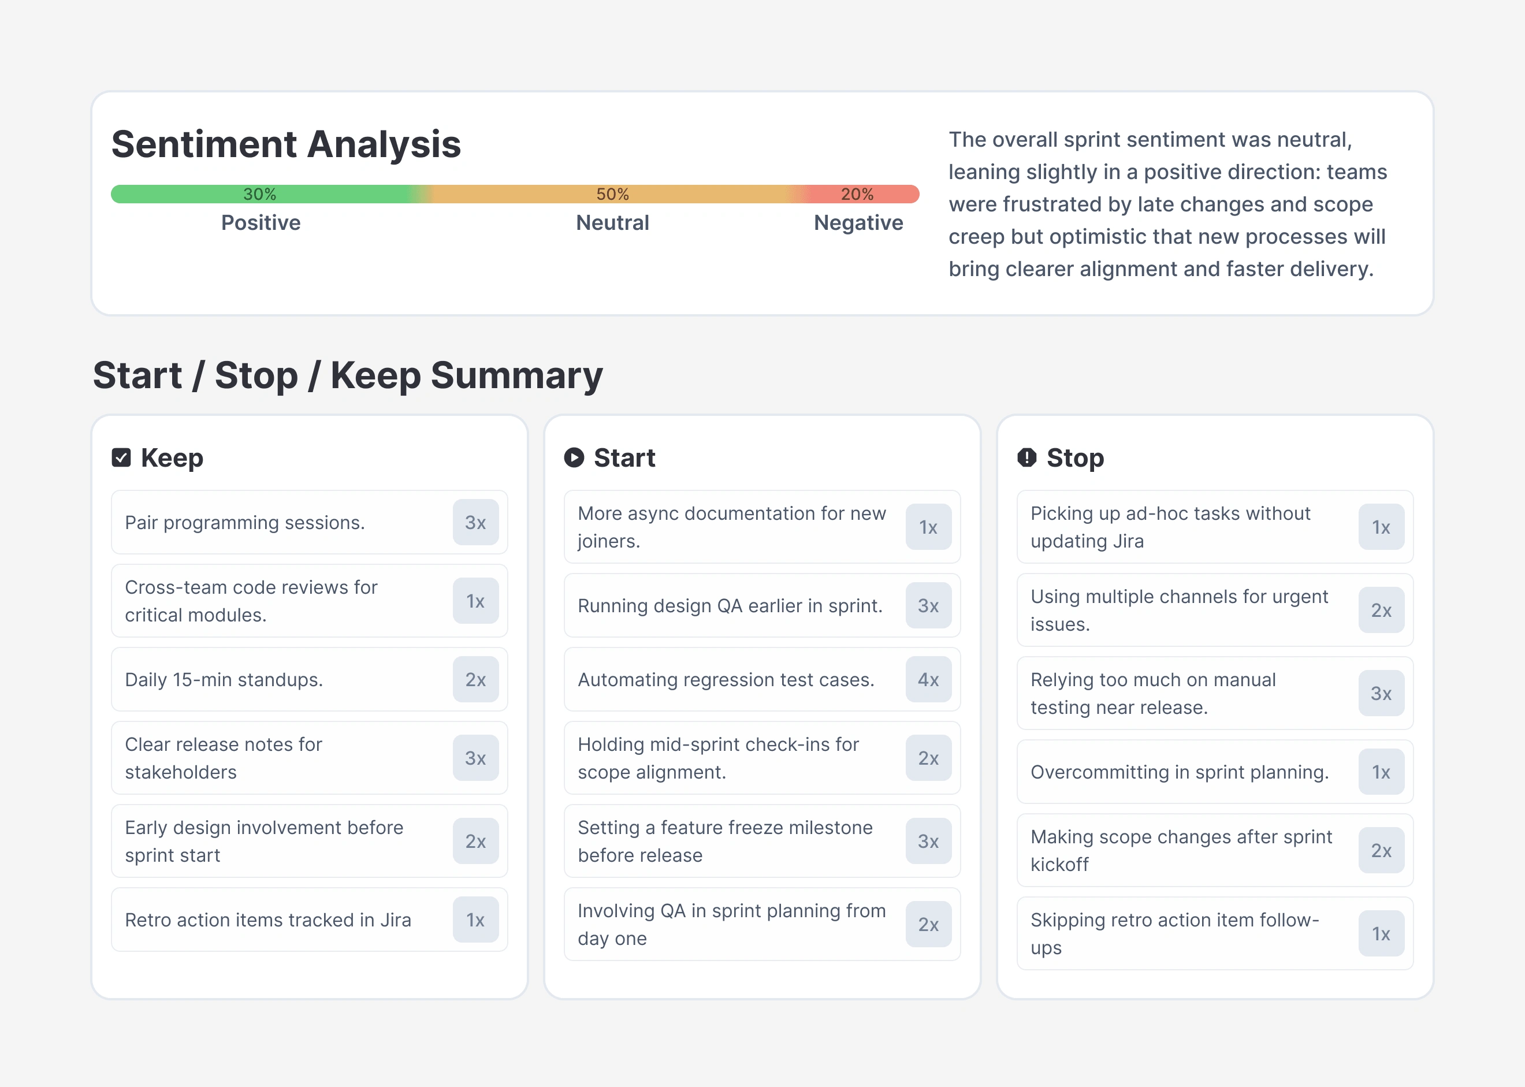Viewport: 1525px width, 1087px height.
Task: Click the orange 50% neutral bar segment
Action: (612, 194)
